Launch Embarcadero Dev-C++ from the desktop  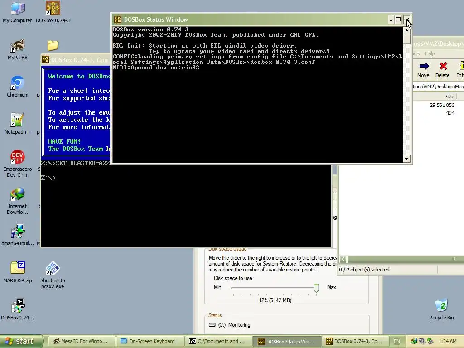pyautogui.click(x=18, y=163)
